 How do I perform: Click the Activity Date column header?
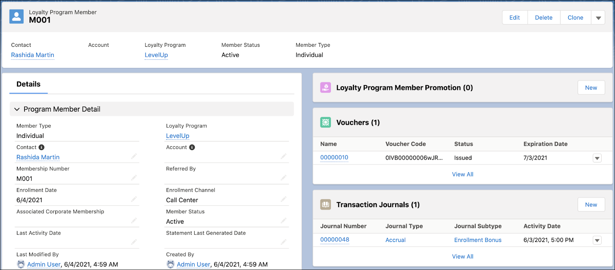tap(542, 226)
